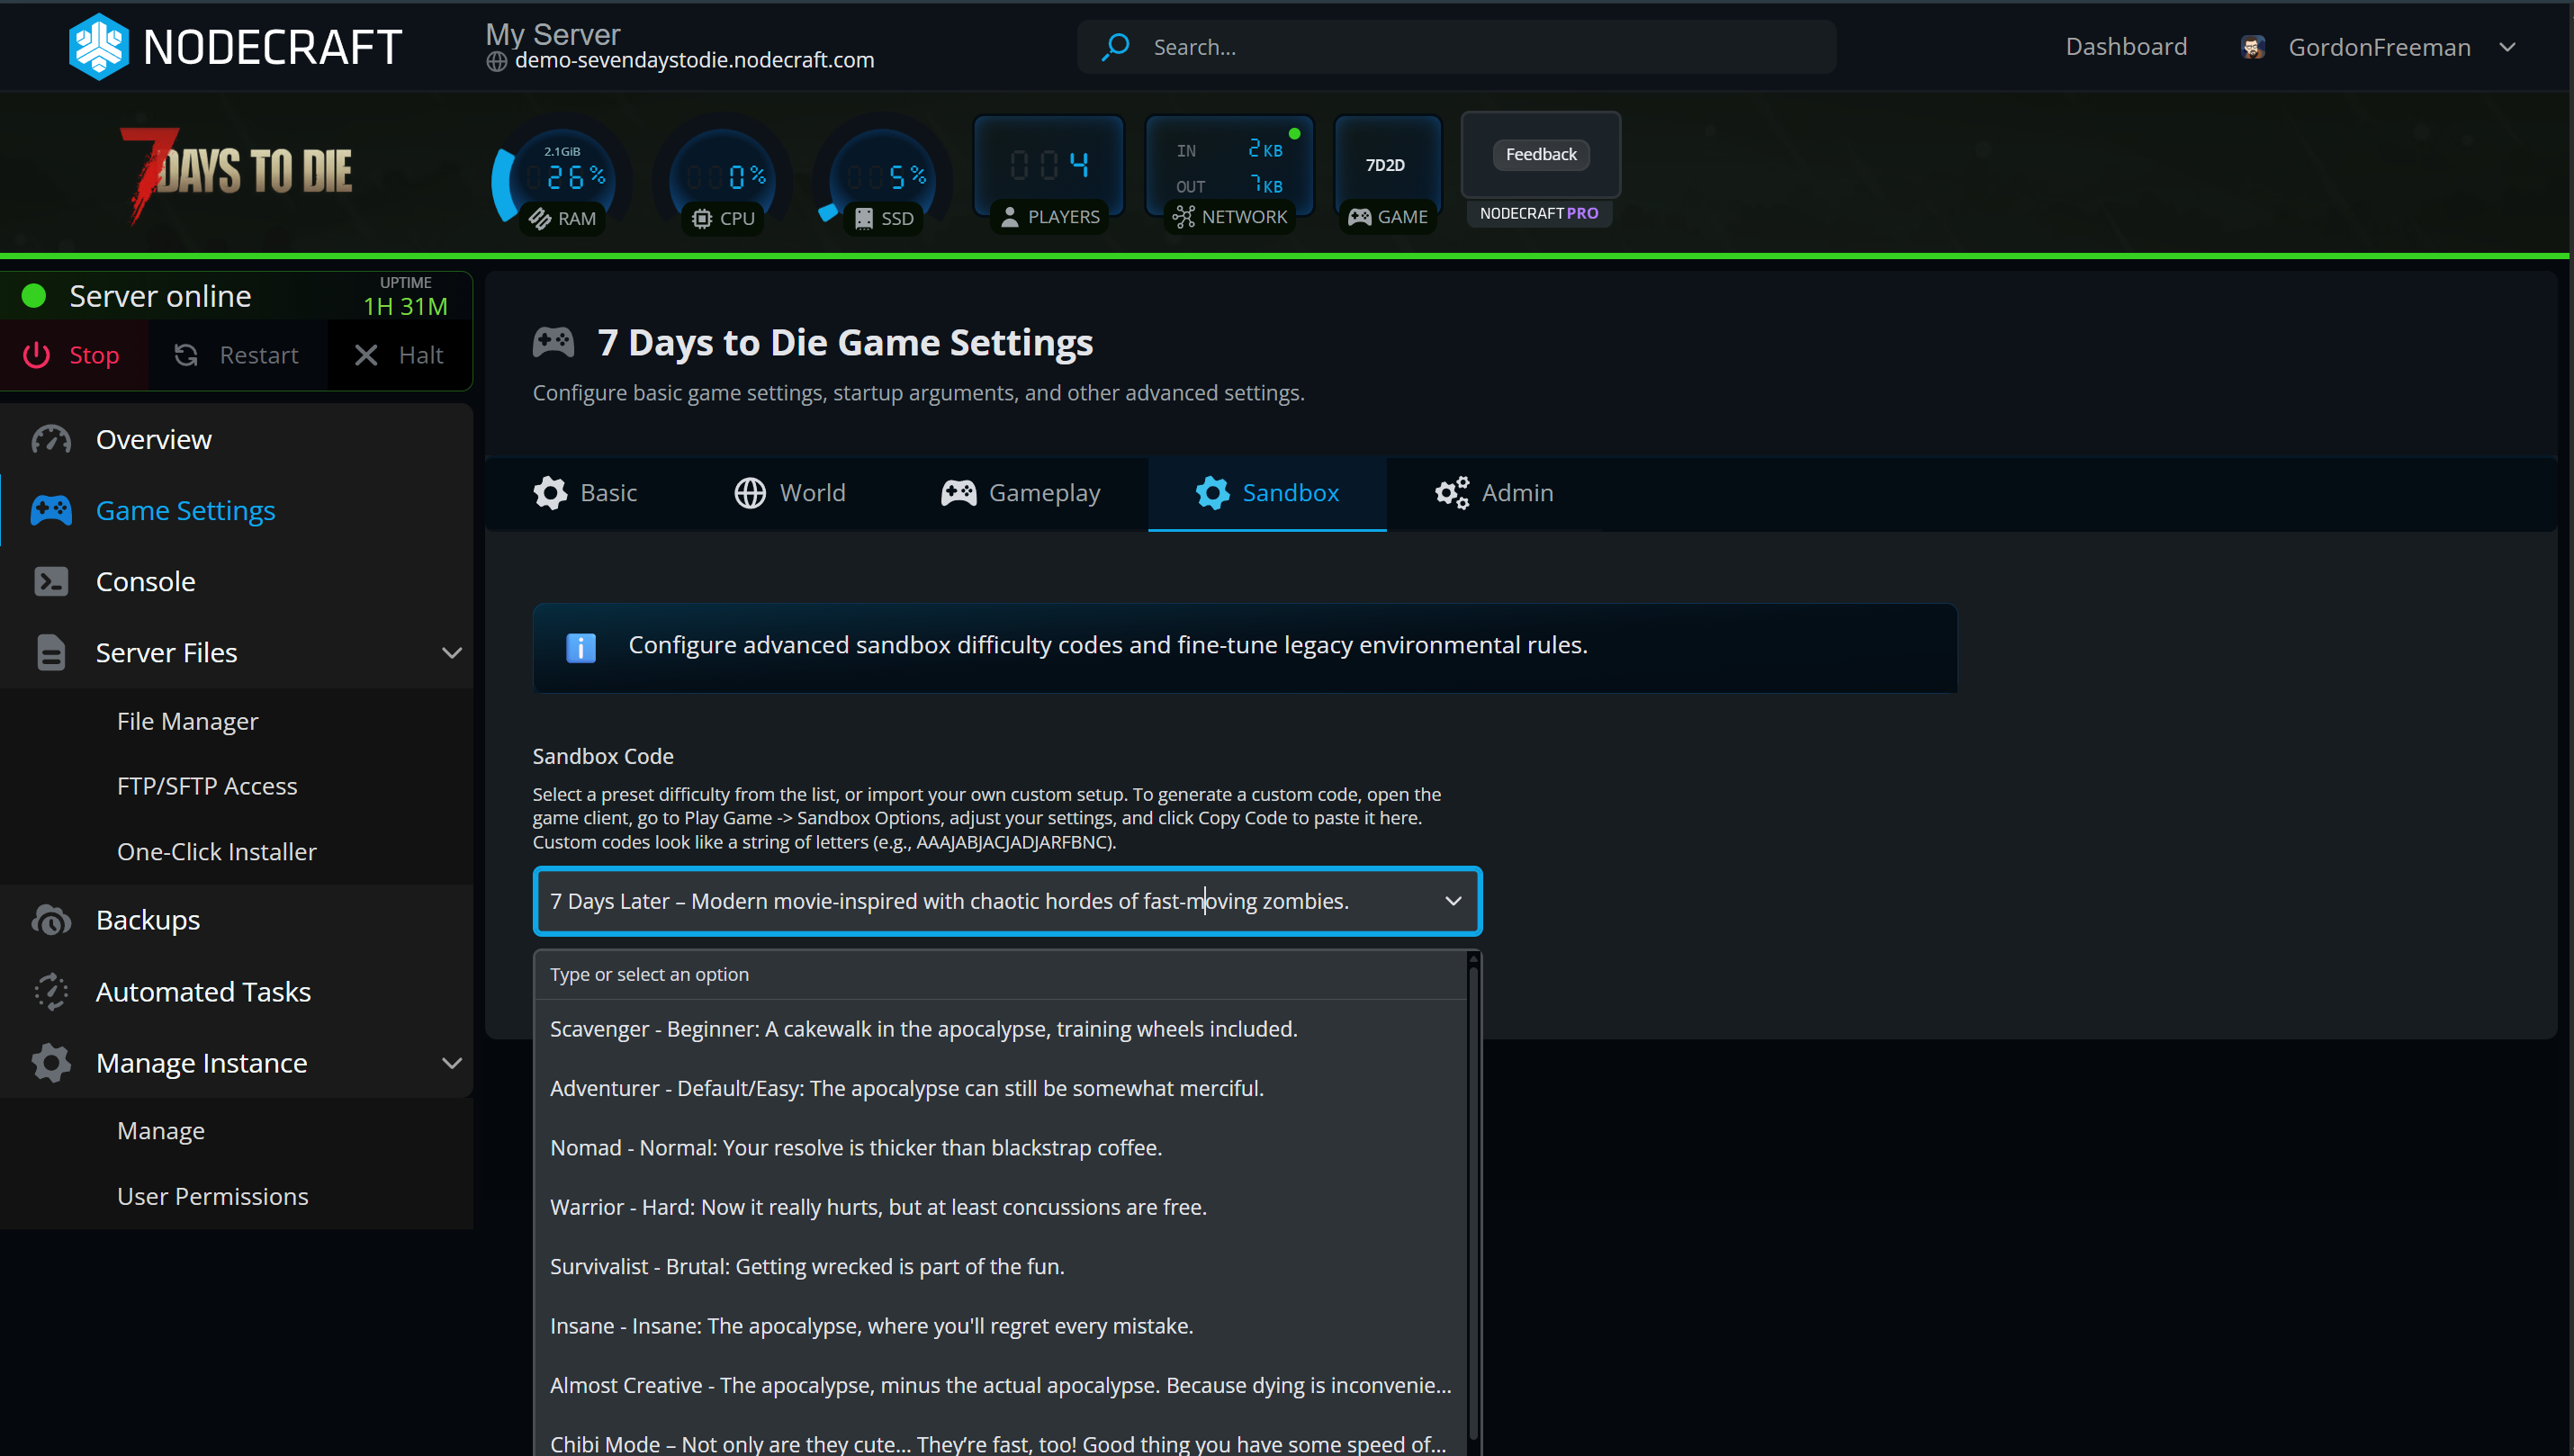Viewport: 2574px width, 1456px height.
Task: Open Automated Tasks page
Action: click(236, 991)
